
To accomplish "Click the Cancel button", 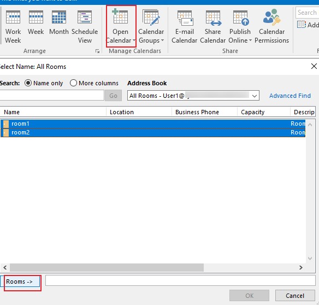I will tap(295, 295).
